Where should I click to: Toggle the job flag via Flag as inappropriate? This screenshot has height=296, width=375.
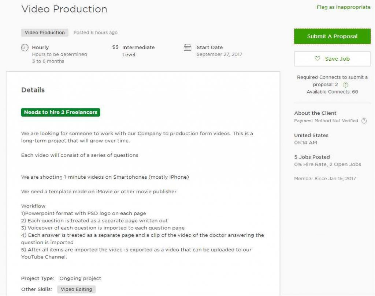[344, 7]
